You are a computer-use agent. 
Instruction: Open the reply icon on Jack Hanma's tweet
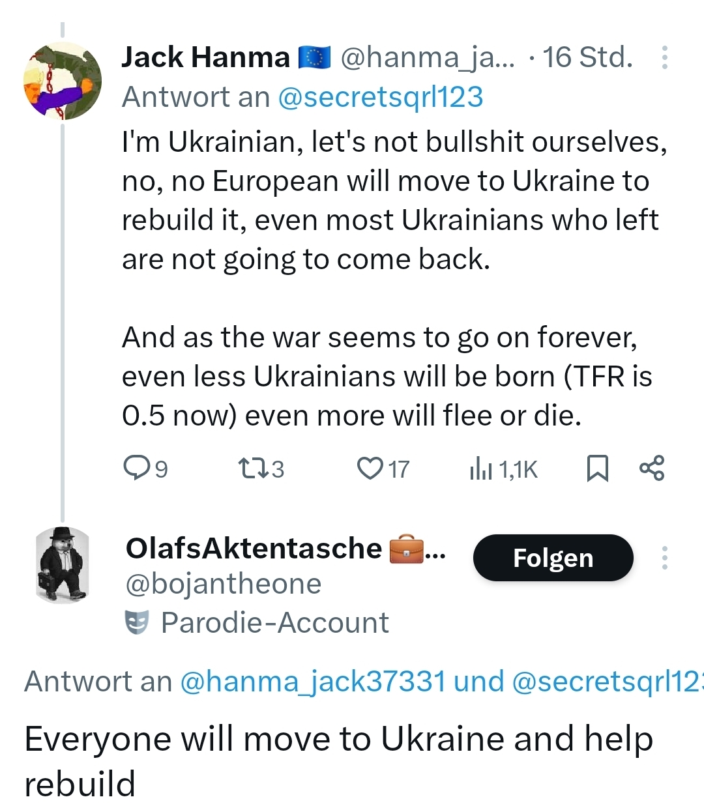pyautogui.click(x=137, y=468)
